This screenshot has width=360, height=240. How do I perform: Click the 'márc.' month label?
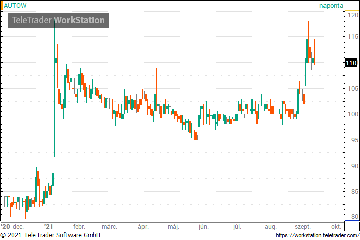pyautogui.click(x=110, y=227)
